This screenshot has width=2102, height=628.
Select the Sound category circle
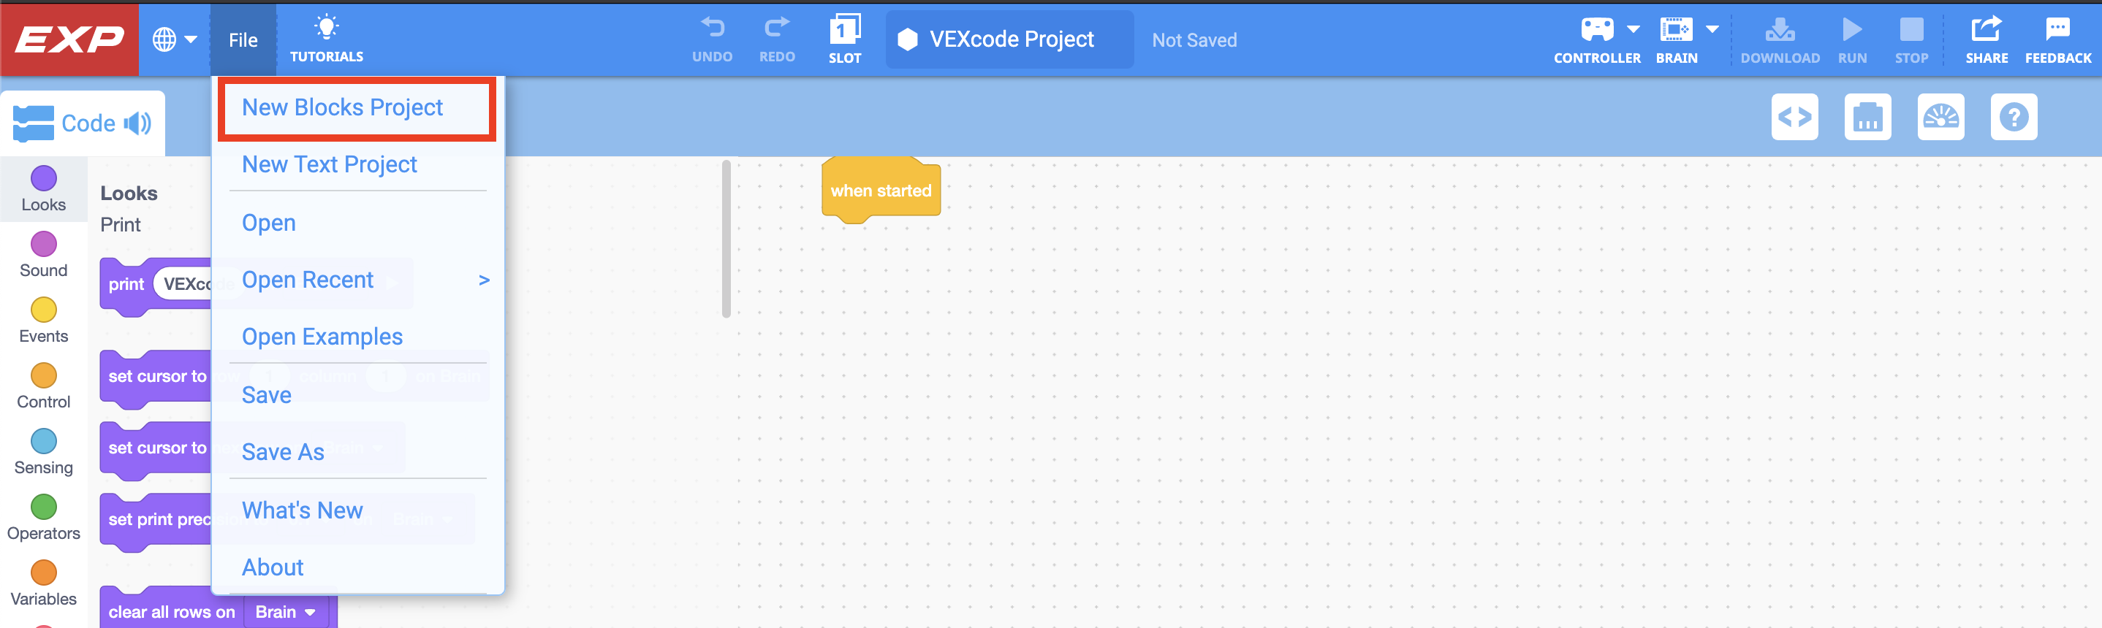pyautogui.click(x=43, y=244)
